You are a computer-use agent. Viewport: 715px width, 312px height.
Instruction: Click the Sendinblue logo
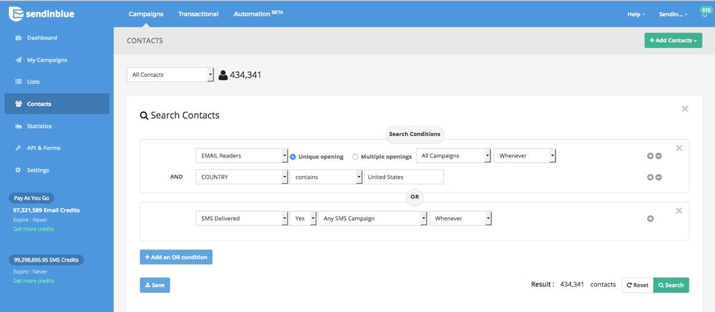(42, 14)
